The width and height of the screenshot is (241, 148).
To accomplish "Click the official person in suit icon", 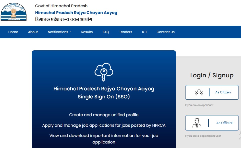I will pos(197,123).
